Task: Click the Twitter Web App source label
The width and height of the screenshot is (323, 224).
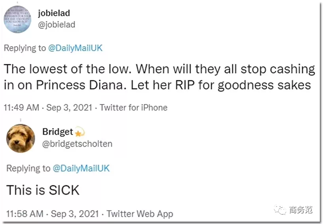Action: point(140,214)
